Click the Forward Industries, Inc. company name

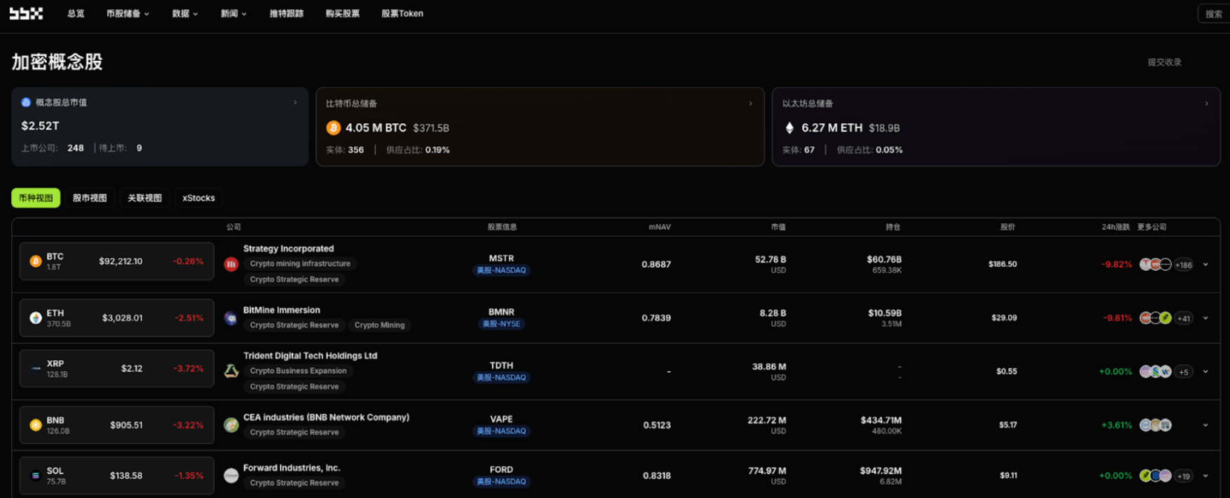[292, 468]
